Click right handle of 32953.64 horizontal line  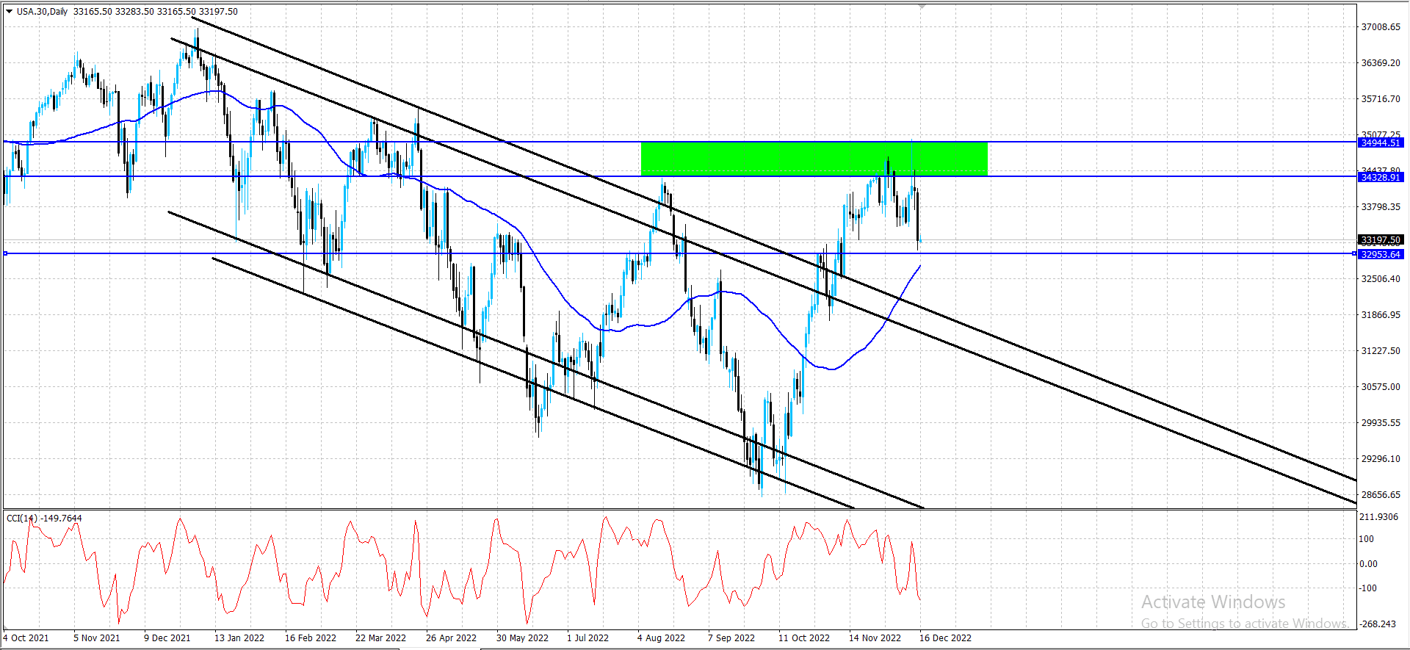(1354, 253)
